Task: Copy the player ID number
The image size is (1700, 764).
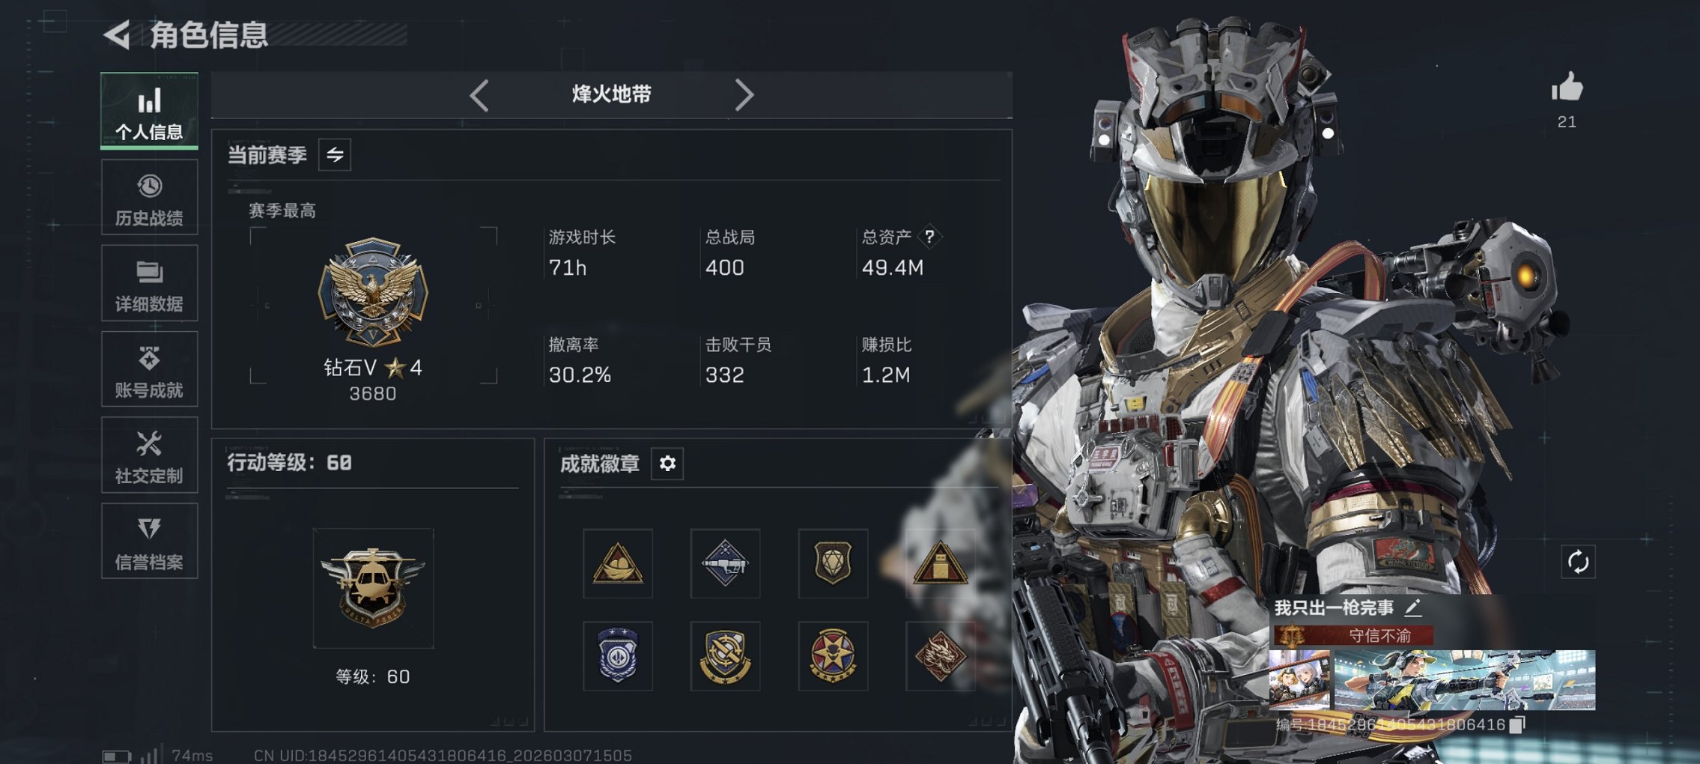Action: 1517,724
